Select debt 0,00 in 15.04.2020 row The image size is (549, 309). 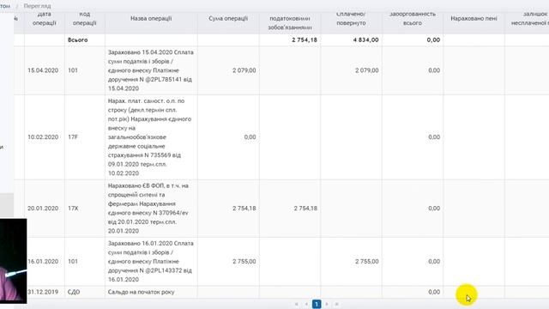[434, 70]
